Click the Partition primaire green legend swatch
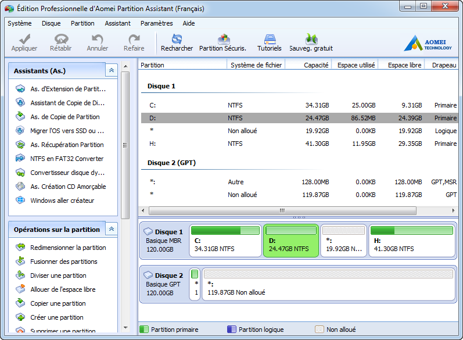463x340 pixels. tap(144, 329)
